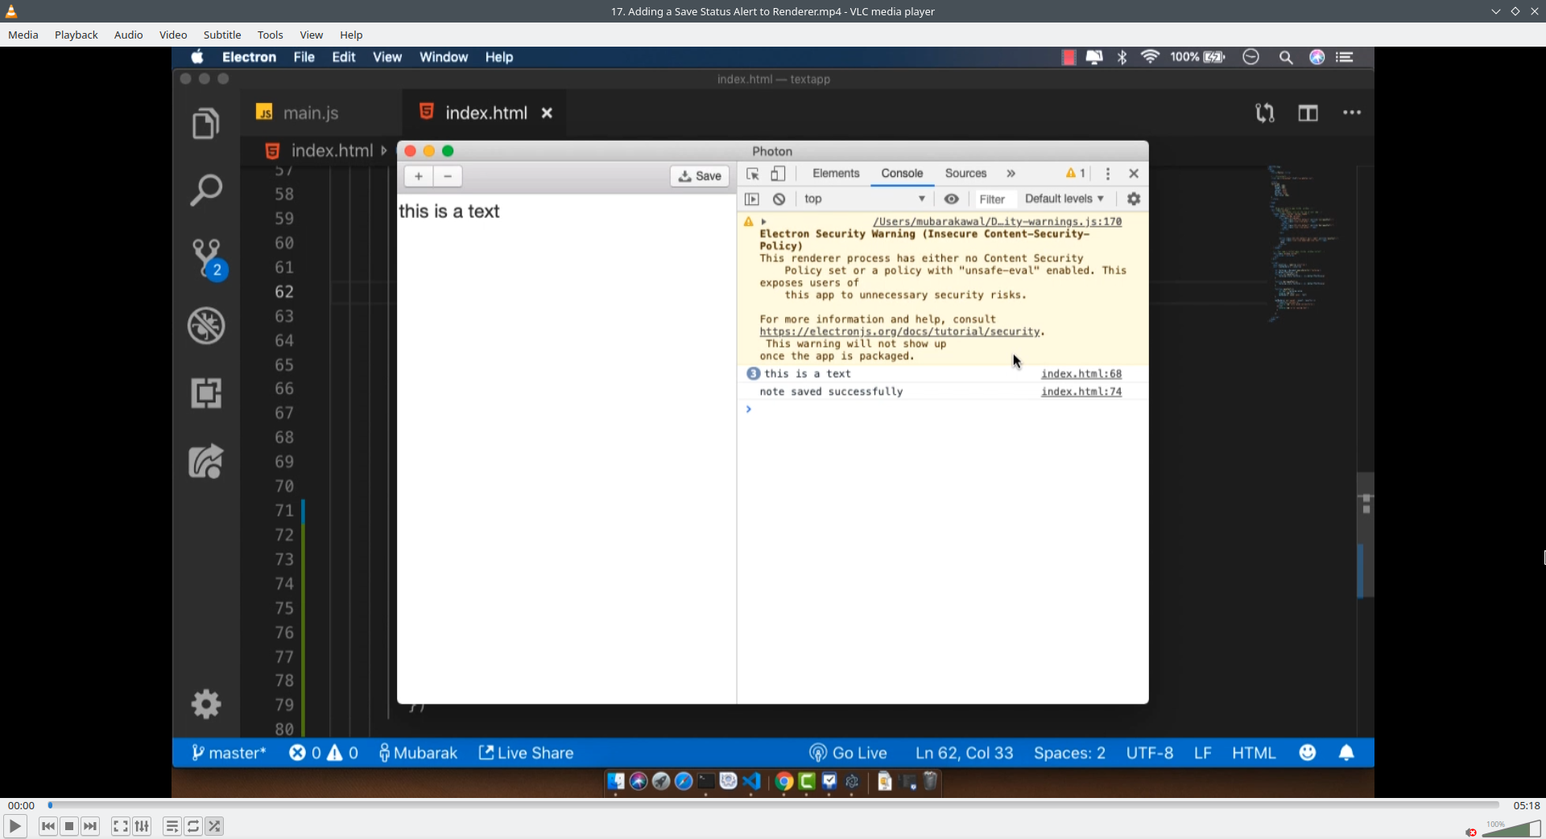Open the Extensions view icon
Screen dimensions: 1546x839
[206, 393]
